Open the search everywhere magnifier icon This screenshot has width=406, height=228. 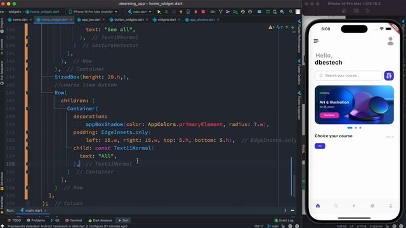coord(291,11)
